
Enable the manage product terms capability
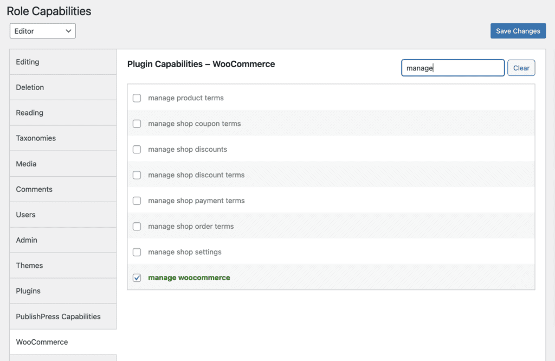click(x=137, y=98)
